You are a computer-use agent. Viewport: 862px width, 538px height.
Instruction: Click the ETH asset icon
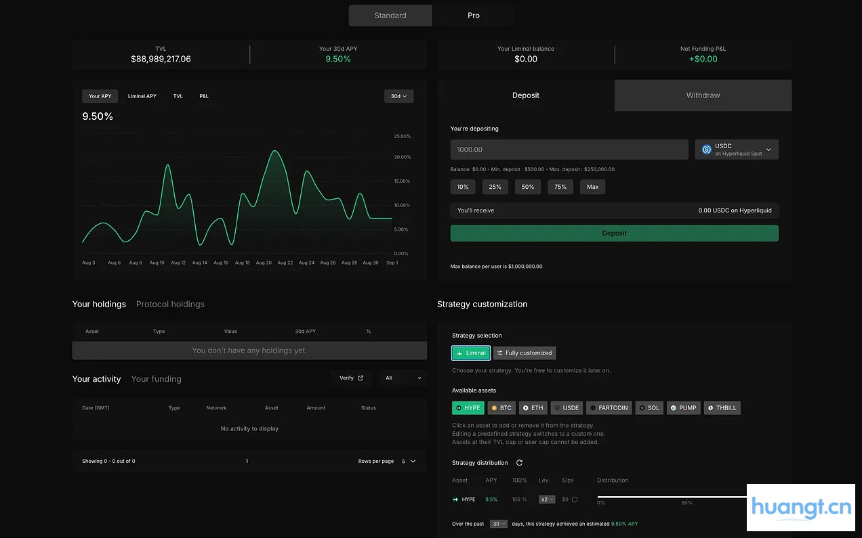coord(526,408)
